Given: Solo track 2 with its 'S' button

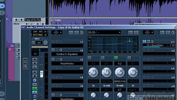Looking at the screenshot, I should (22, 20).
